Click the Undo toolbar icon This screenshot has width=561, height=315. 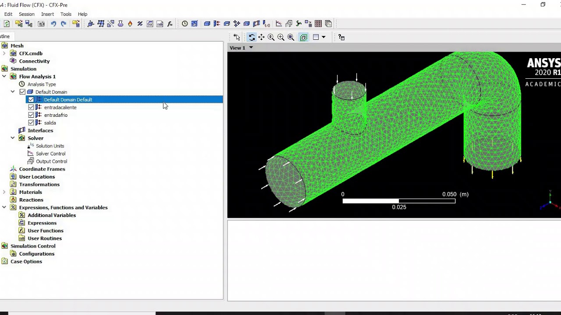(x=53, y=24)
